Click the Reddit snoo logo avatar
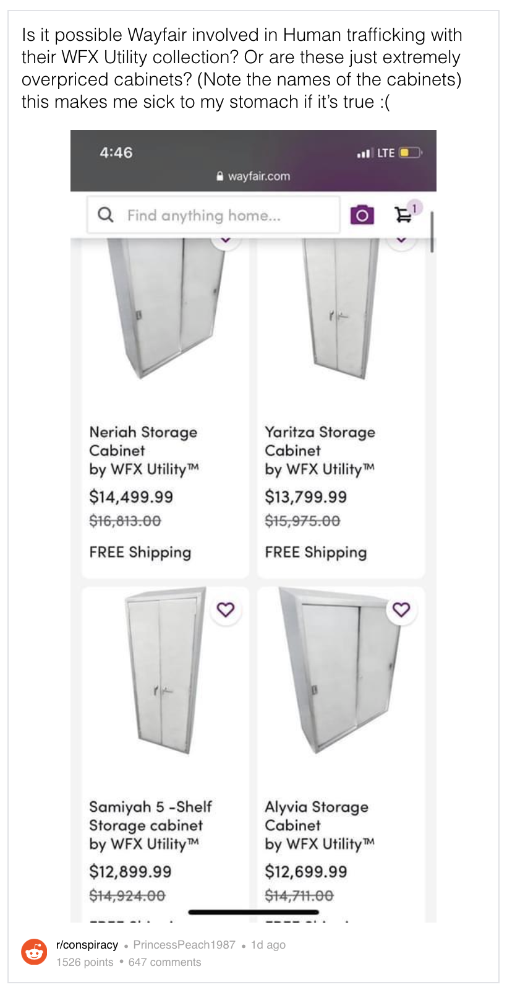This screenshot has width=507, height=987. coord(34,952)
